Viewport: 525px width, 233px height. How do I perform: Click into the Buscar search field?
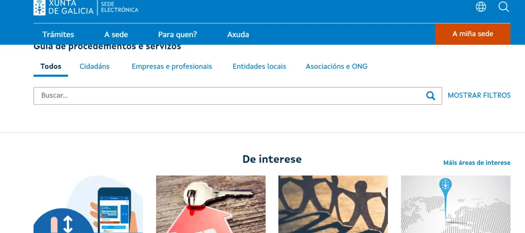(230, 96)
